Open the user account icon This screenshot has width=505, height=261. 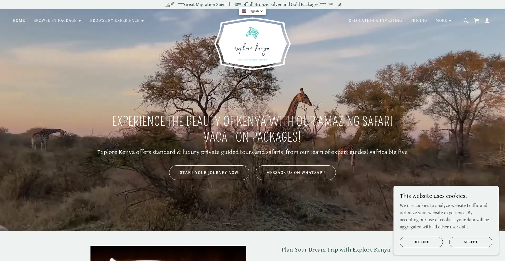point(487,21)
